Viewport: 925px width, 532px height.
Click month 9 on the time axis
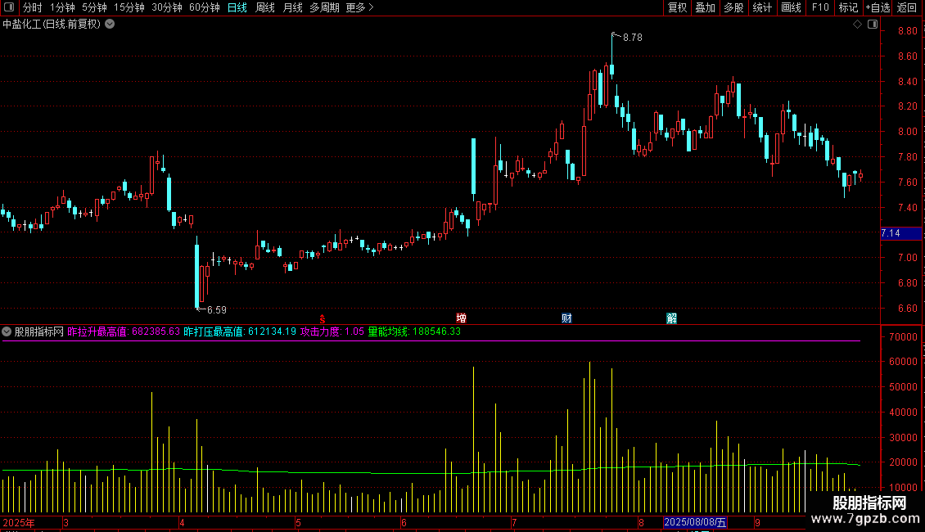click(757, 522)
